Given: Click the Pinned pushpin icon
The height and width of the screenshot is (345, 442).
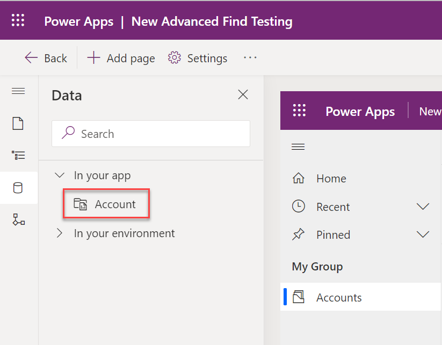Looking at the screenshot, I should tap(298, 234).
